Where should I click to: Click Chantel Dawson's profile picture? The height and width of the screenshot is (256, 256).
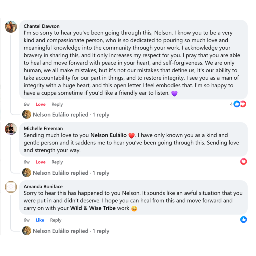pyautogui.click(x=11, y=26)
